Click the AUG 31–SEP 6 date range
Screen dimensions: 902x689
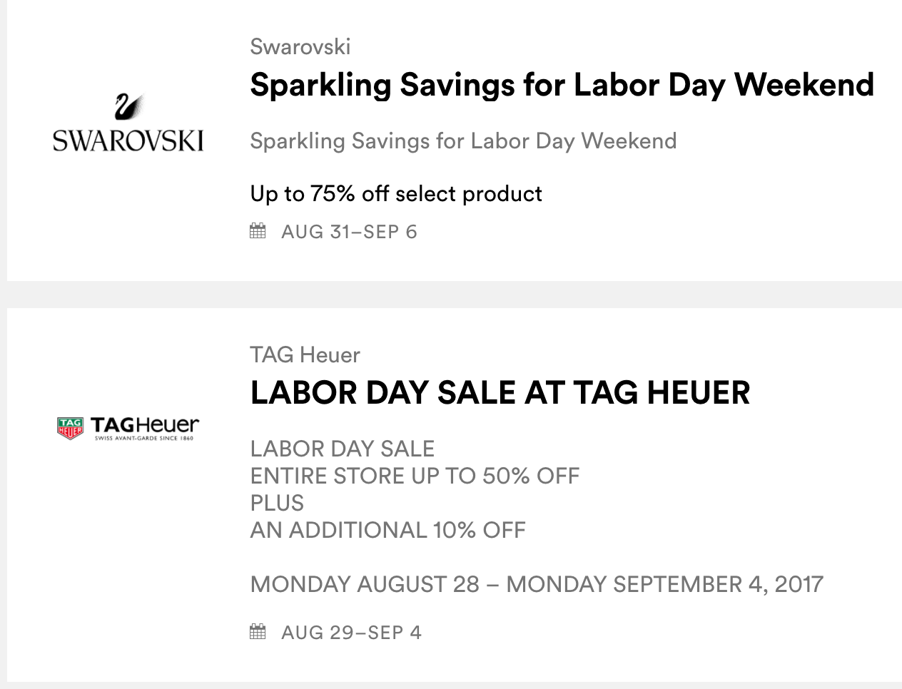[349, 232]
